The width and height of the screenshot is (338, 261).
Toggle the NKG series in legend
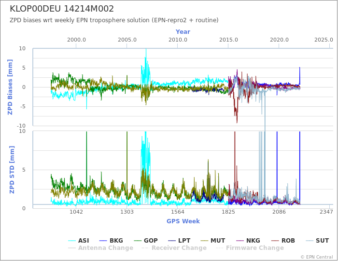coord(248,241)
